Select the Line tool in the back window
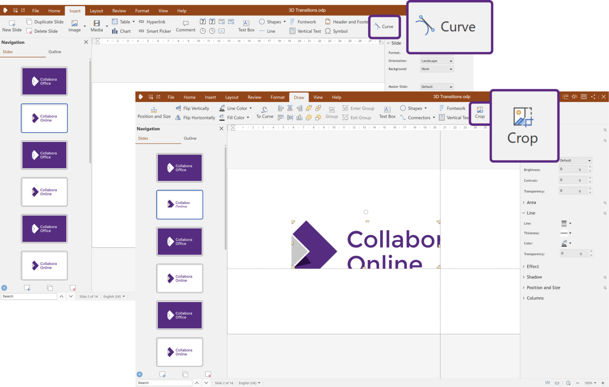 pyautogui.click(x=267, y=31)
